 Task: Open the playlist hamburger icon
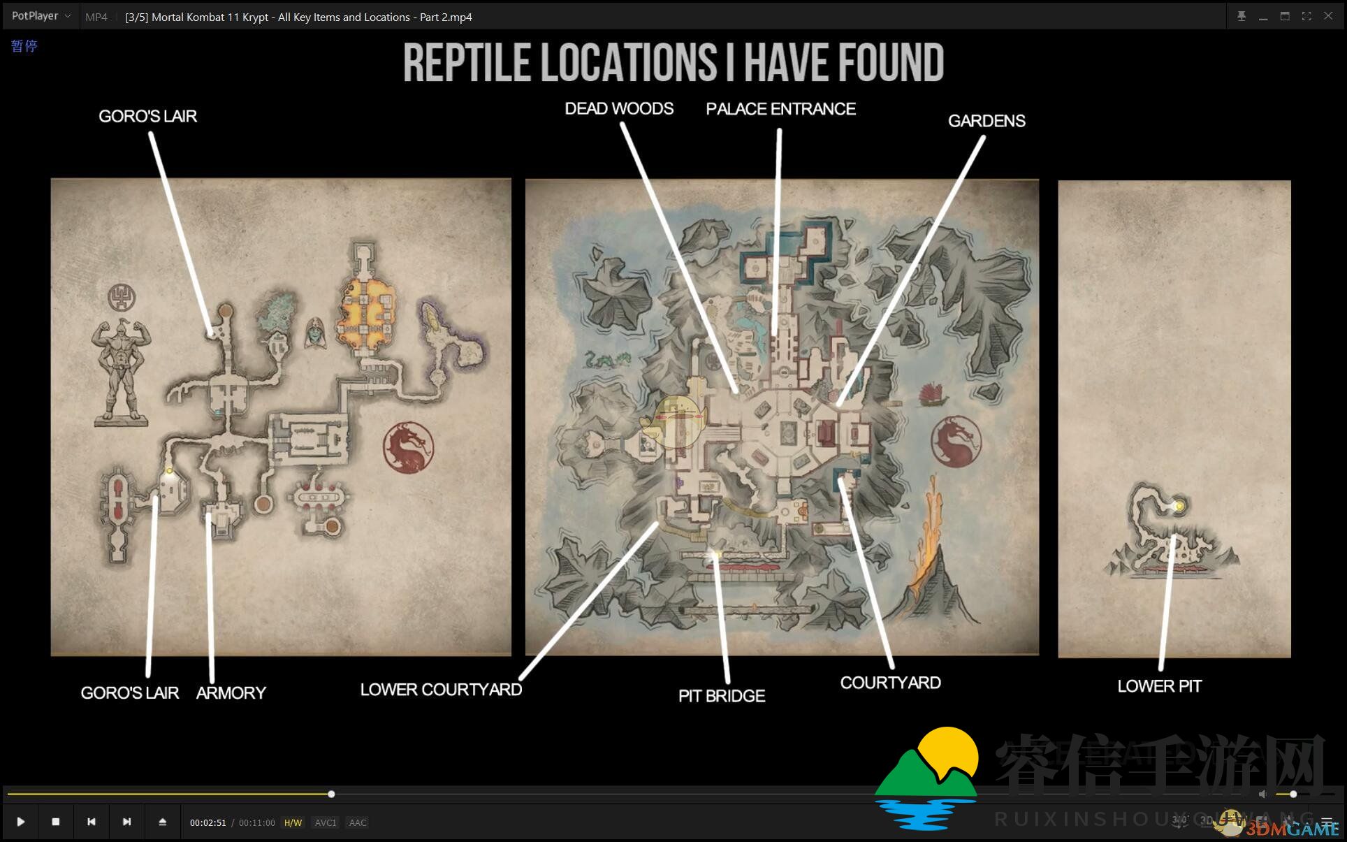(1327, 822)
